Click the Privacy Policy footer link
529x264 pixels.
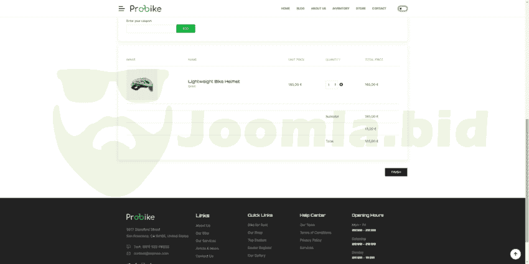tap(311, 240)
